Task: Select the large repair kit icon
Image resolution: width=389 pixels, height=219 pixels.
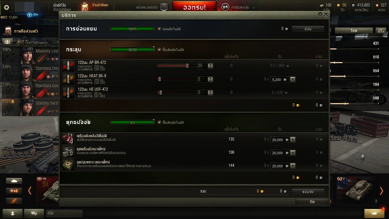Action: tap(68, 152)
